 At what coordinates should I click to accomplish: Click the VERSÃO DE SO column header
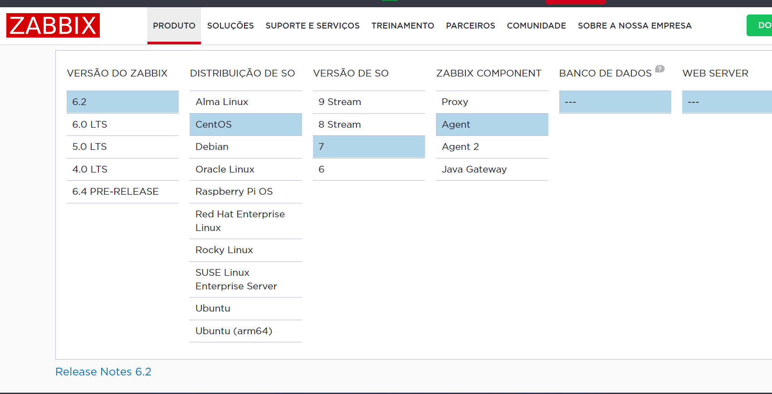point(351,73)
